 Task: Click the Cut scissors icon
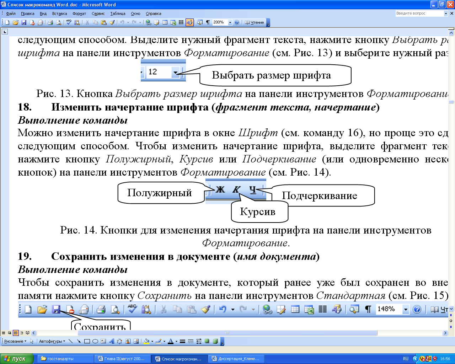pyautogui.click(x=87, y=22)
